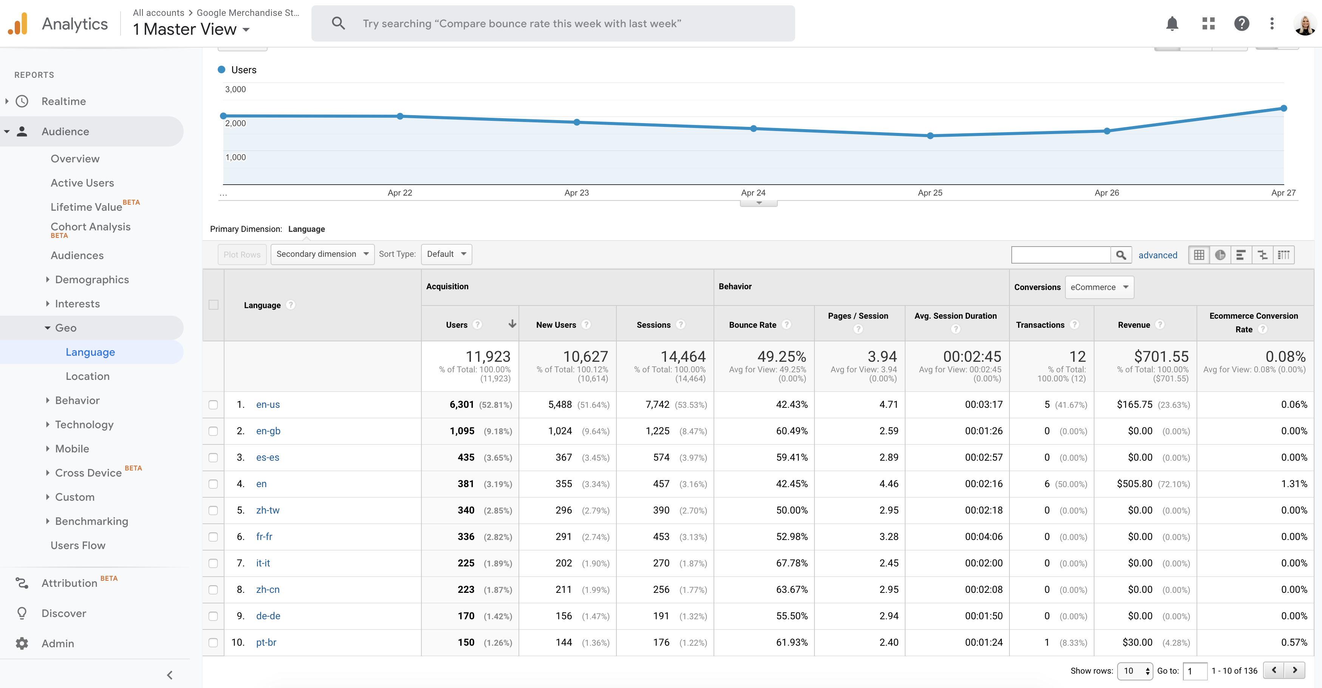Viewport: 1322px width, 688px height.
Task: Check the it-it row checkbox
Action: point(214,563)
